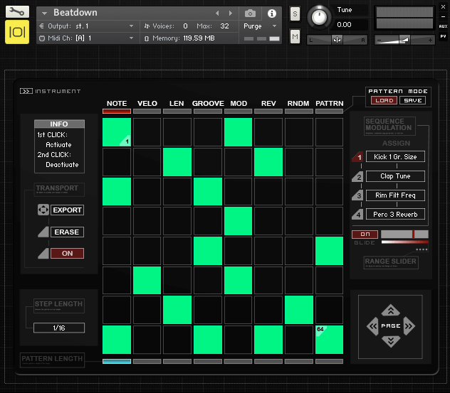450x393 pixels.
Task: Click the page left double-chevron arrow
Action: [x=373, y=326]
